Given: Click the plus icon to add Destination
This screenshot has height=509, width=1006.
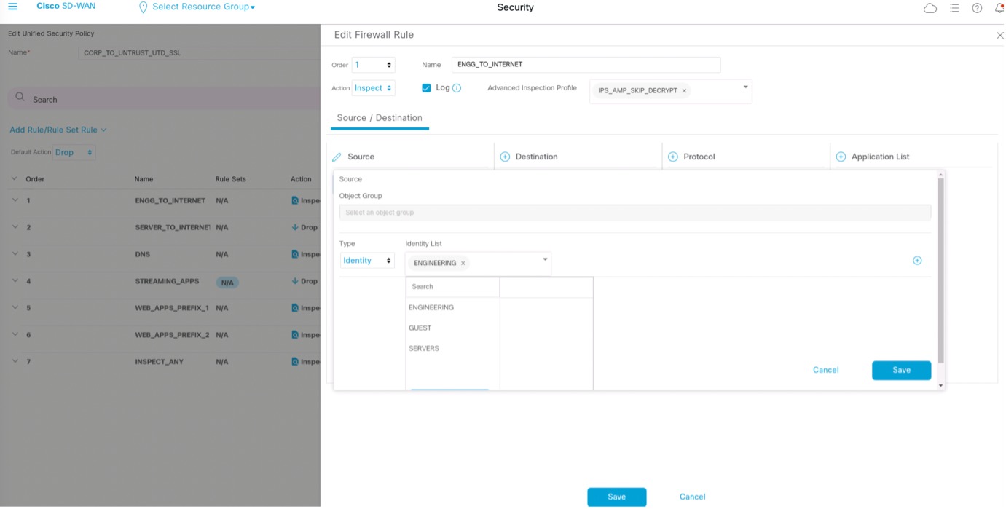Looking at the screenshot, I should pos(506,156).
